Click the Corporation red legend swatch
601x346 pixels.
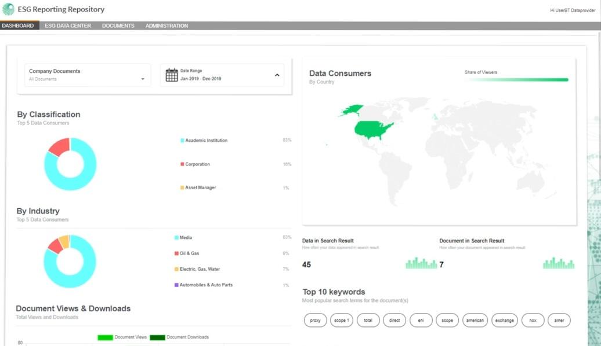pos(182,164)
